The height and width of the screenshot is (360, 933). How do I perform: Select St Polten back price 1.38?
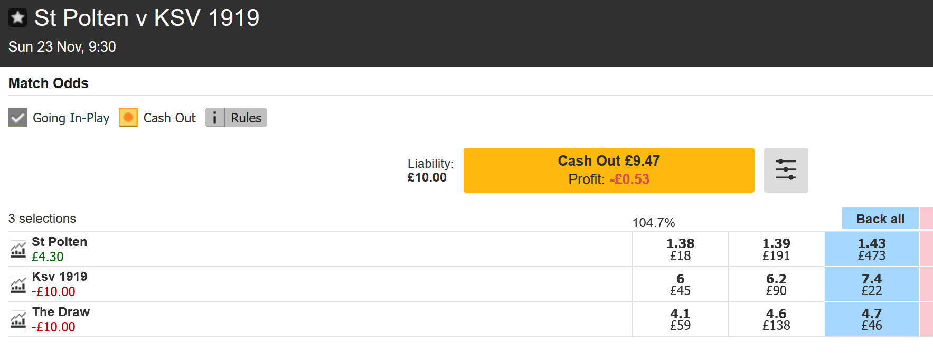680,249
